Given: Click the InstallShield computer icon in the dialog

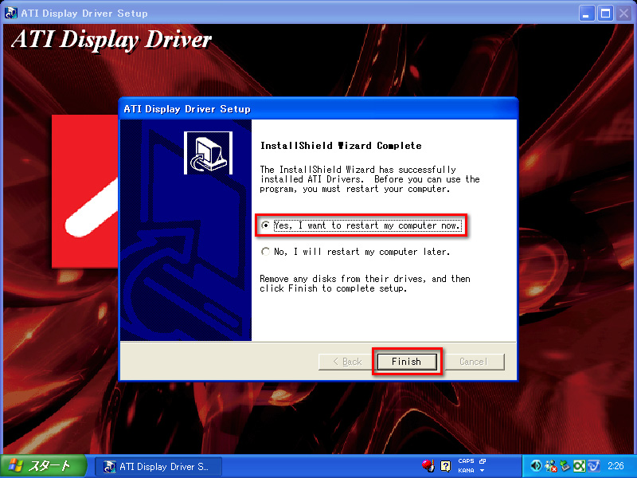Looking at the screenshot, I should (208, 153).
